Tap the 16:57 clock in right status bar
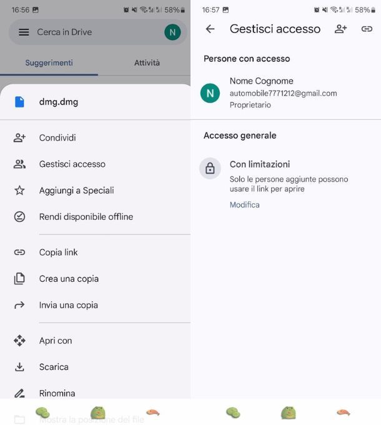Viewport: 381px width, 425px height. tap(210, 10)
